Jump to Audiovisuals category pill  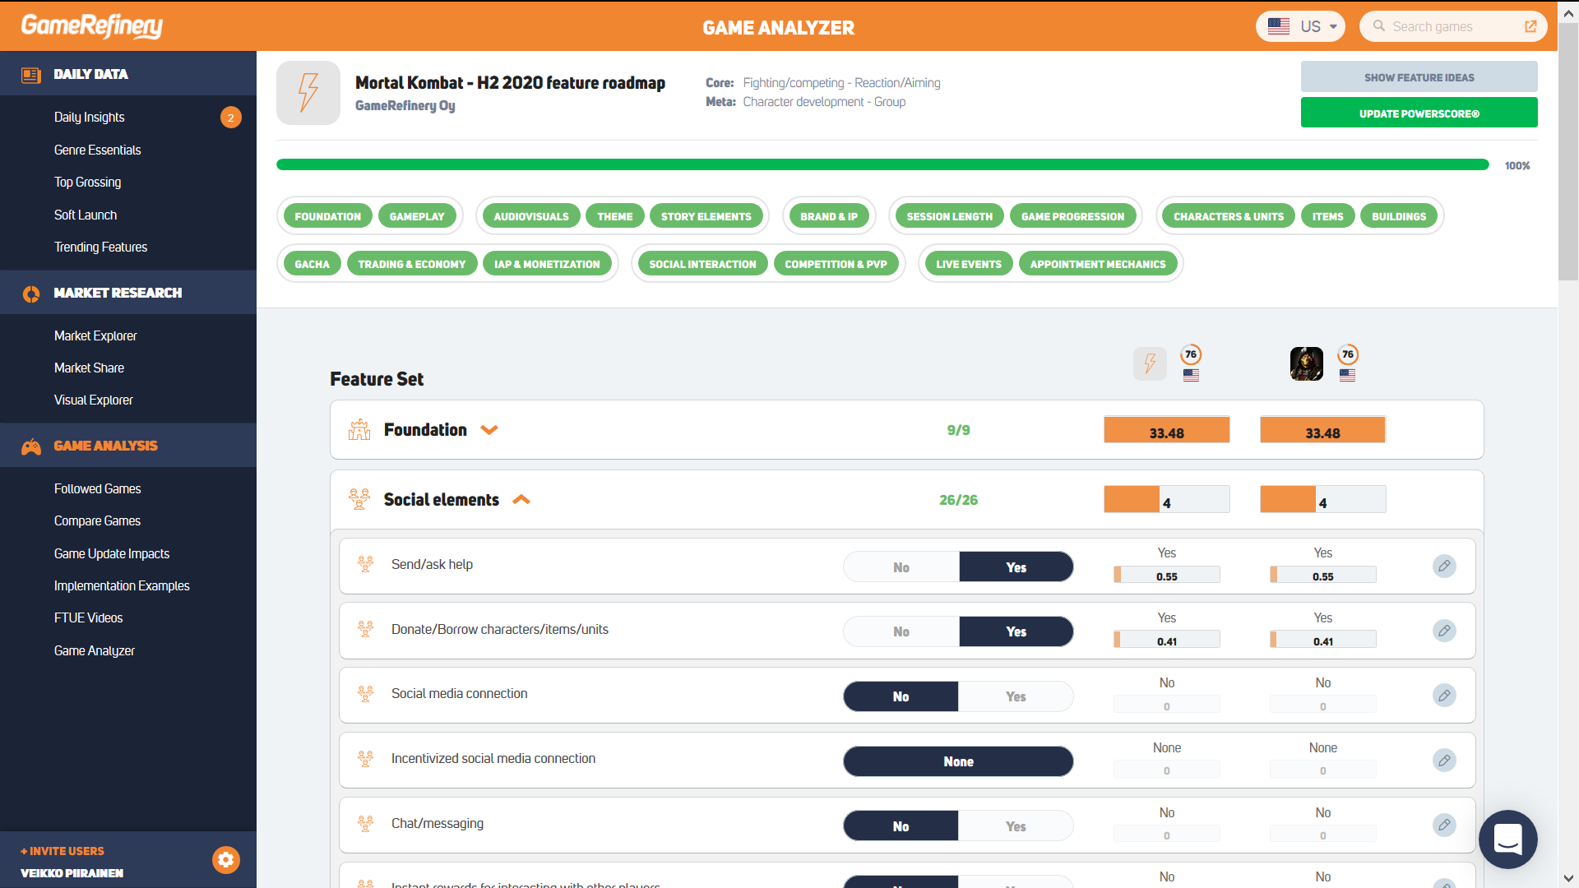531,216
